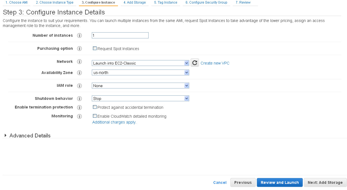
Task: Go to 4. Add Storage tab
Action: [x=135, y=3]
